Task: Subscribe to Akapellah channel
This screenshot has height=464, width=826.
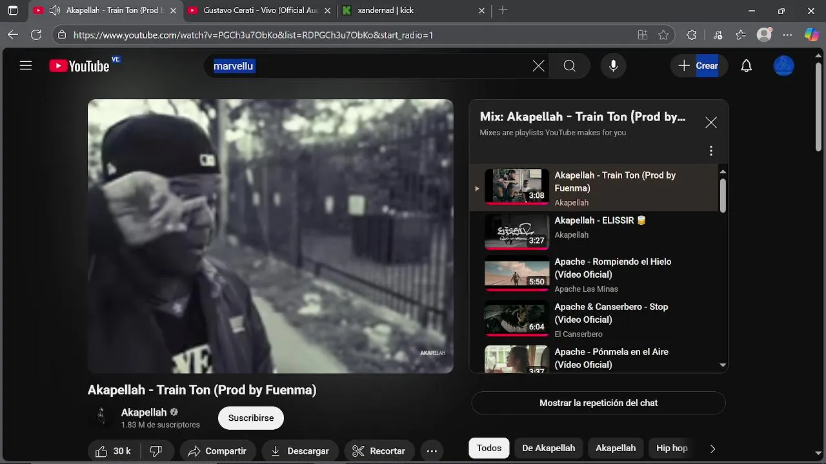Action: [x=251, y=418]
